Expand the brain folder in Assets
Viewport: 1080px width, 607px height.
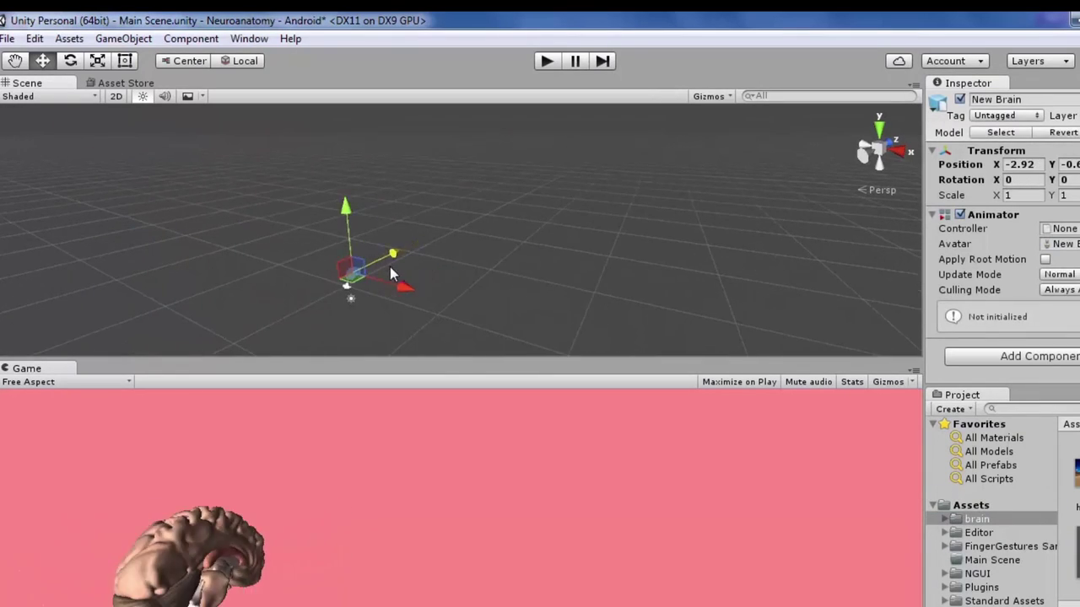click(946, 519)
